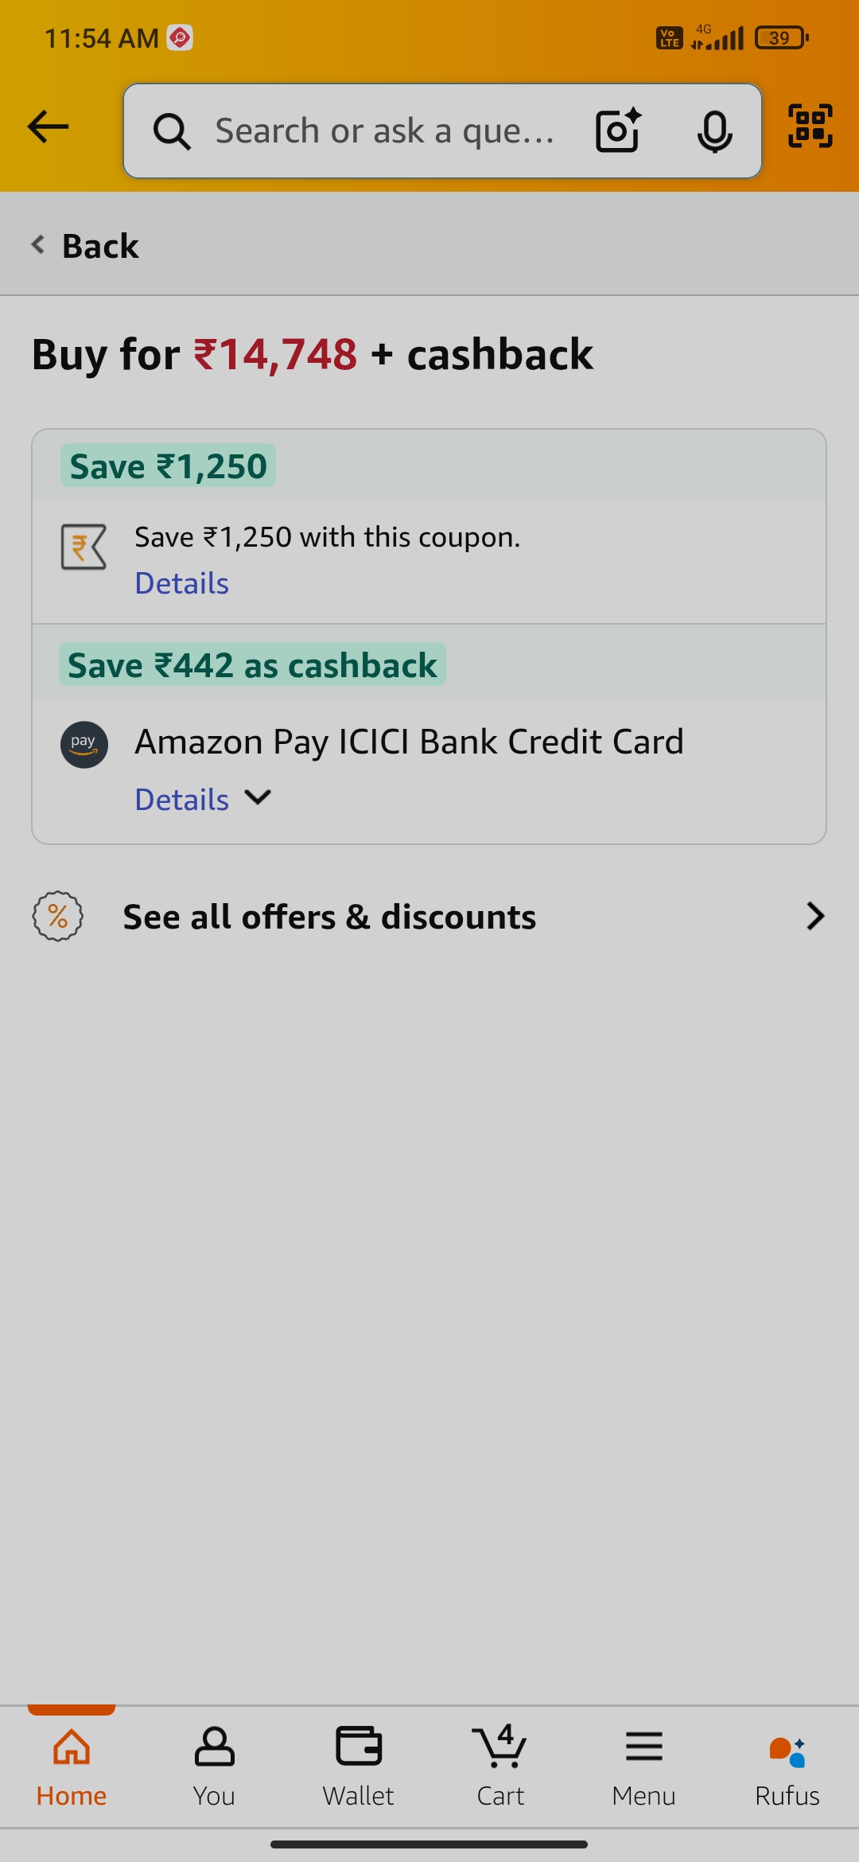The height and width of the screenshot is (1862, 859).
Task: Click the Amazon Pay logo beside ICICI card
Action: (84, 745)
